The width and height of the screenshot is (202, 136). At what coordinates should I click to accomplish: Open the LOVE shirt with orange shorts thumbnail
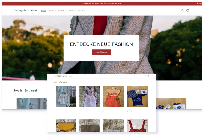coord(114,97)
